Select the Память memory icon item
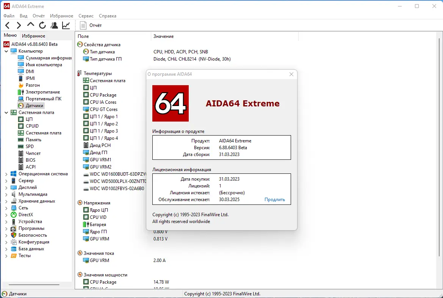The width and height of the screenshot is (443, 298). (x=21, y=140)
